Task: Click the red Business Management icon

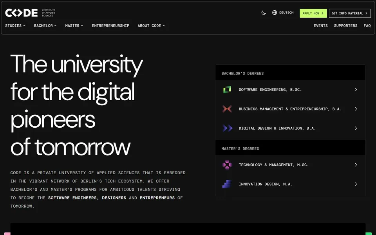Action: [227, 109]
